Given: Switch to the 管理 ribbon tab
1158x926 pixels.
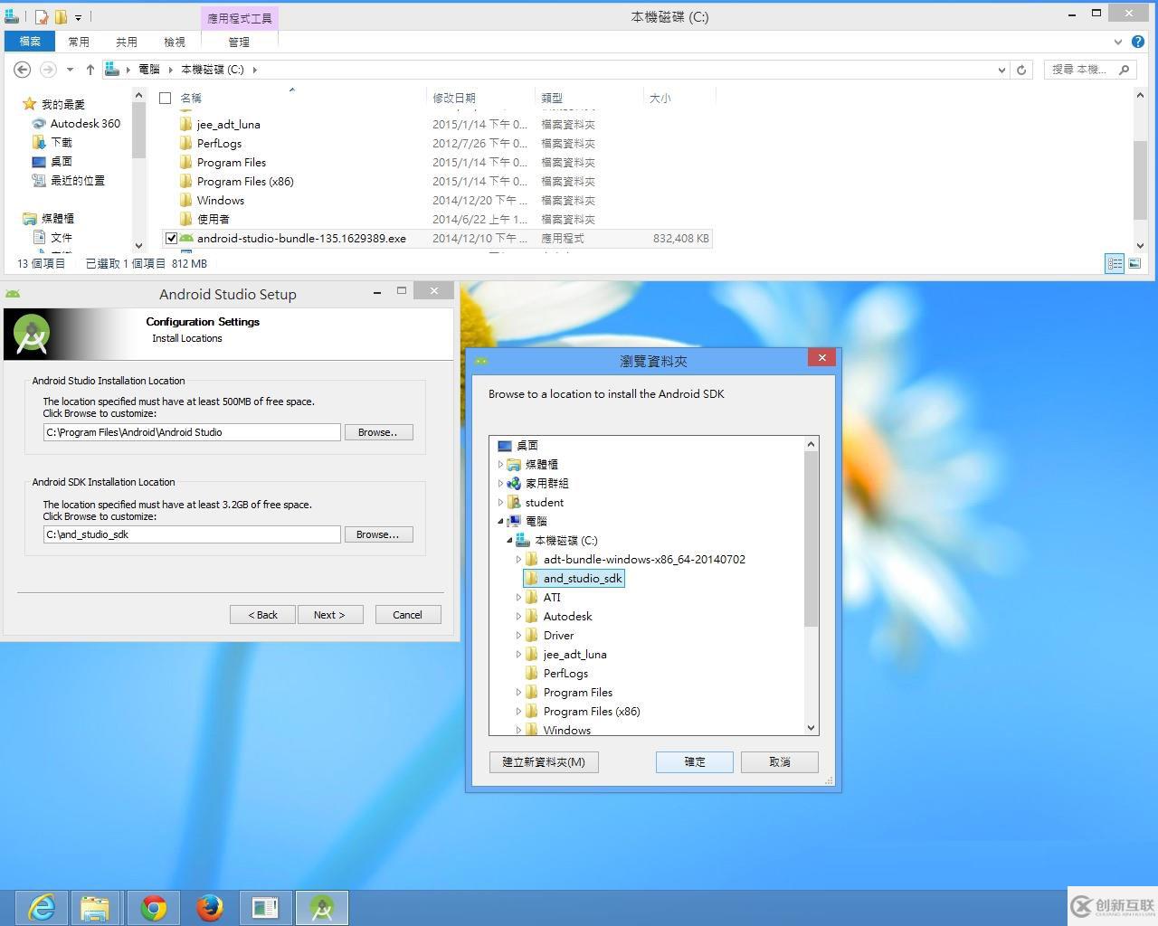Looking at the screenshot, I should click(x=239, y=42).
